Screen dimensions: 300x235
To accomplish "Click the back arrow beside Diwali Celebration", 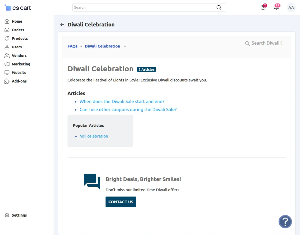I will (62, 25).
